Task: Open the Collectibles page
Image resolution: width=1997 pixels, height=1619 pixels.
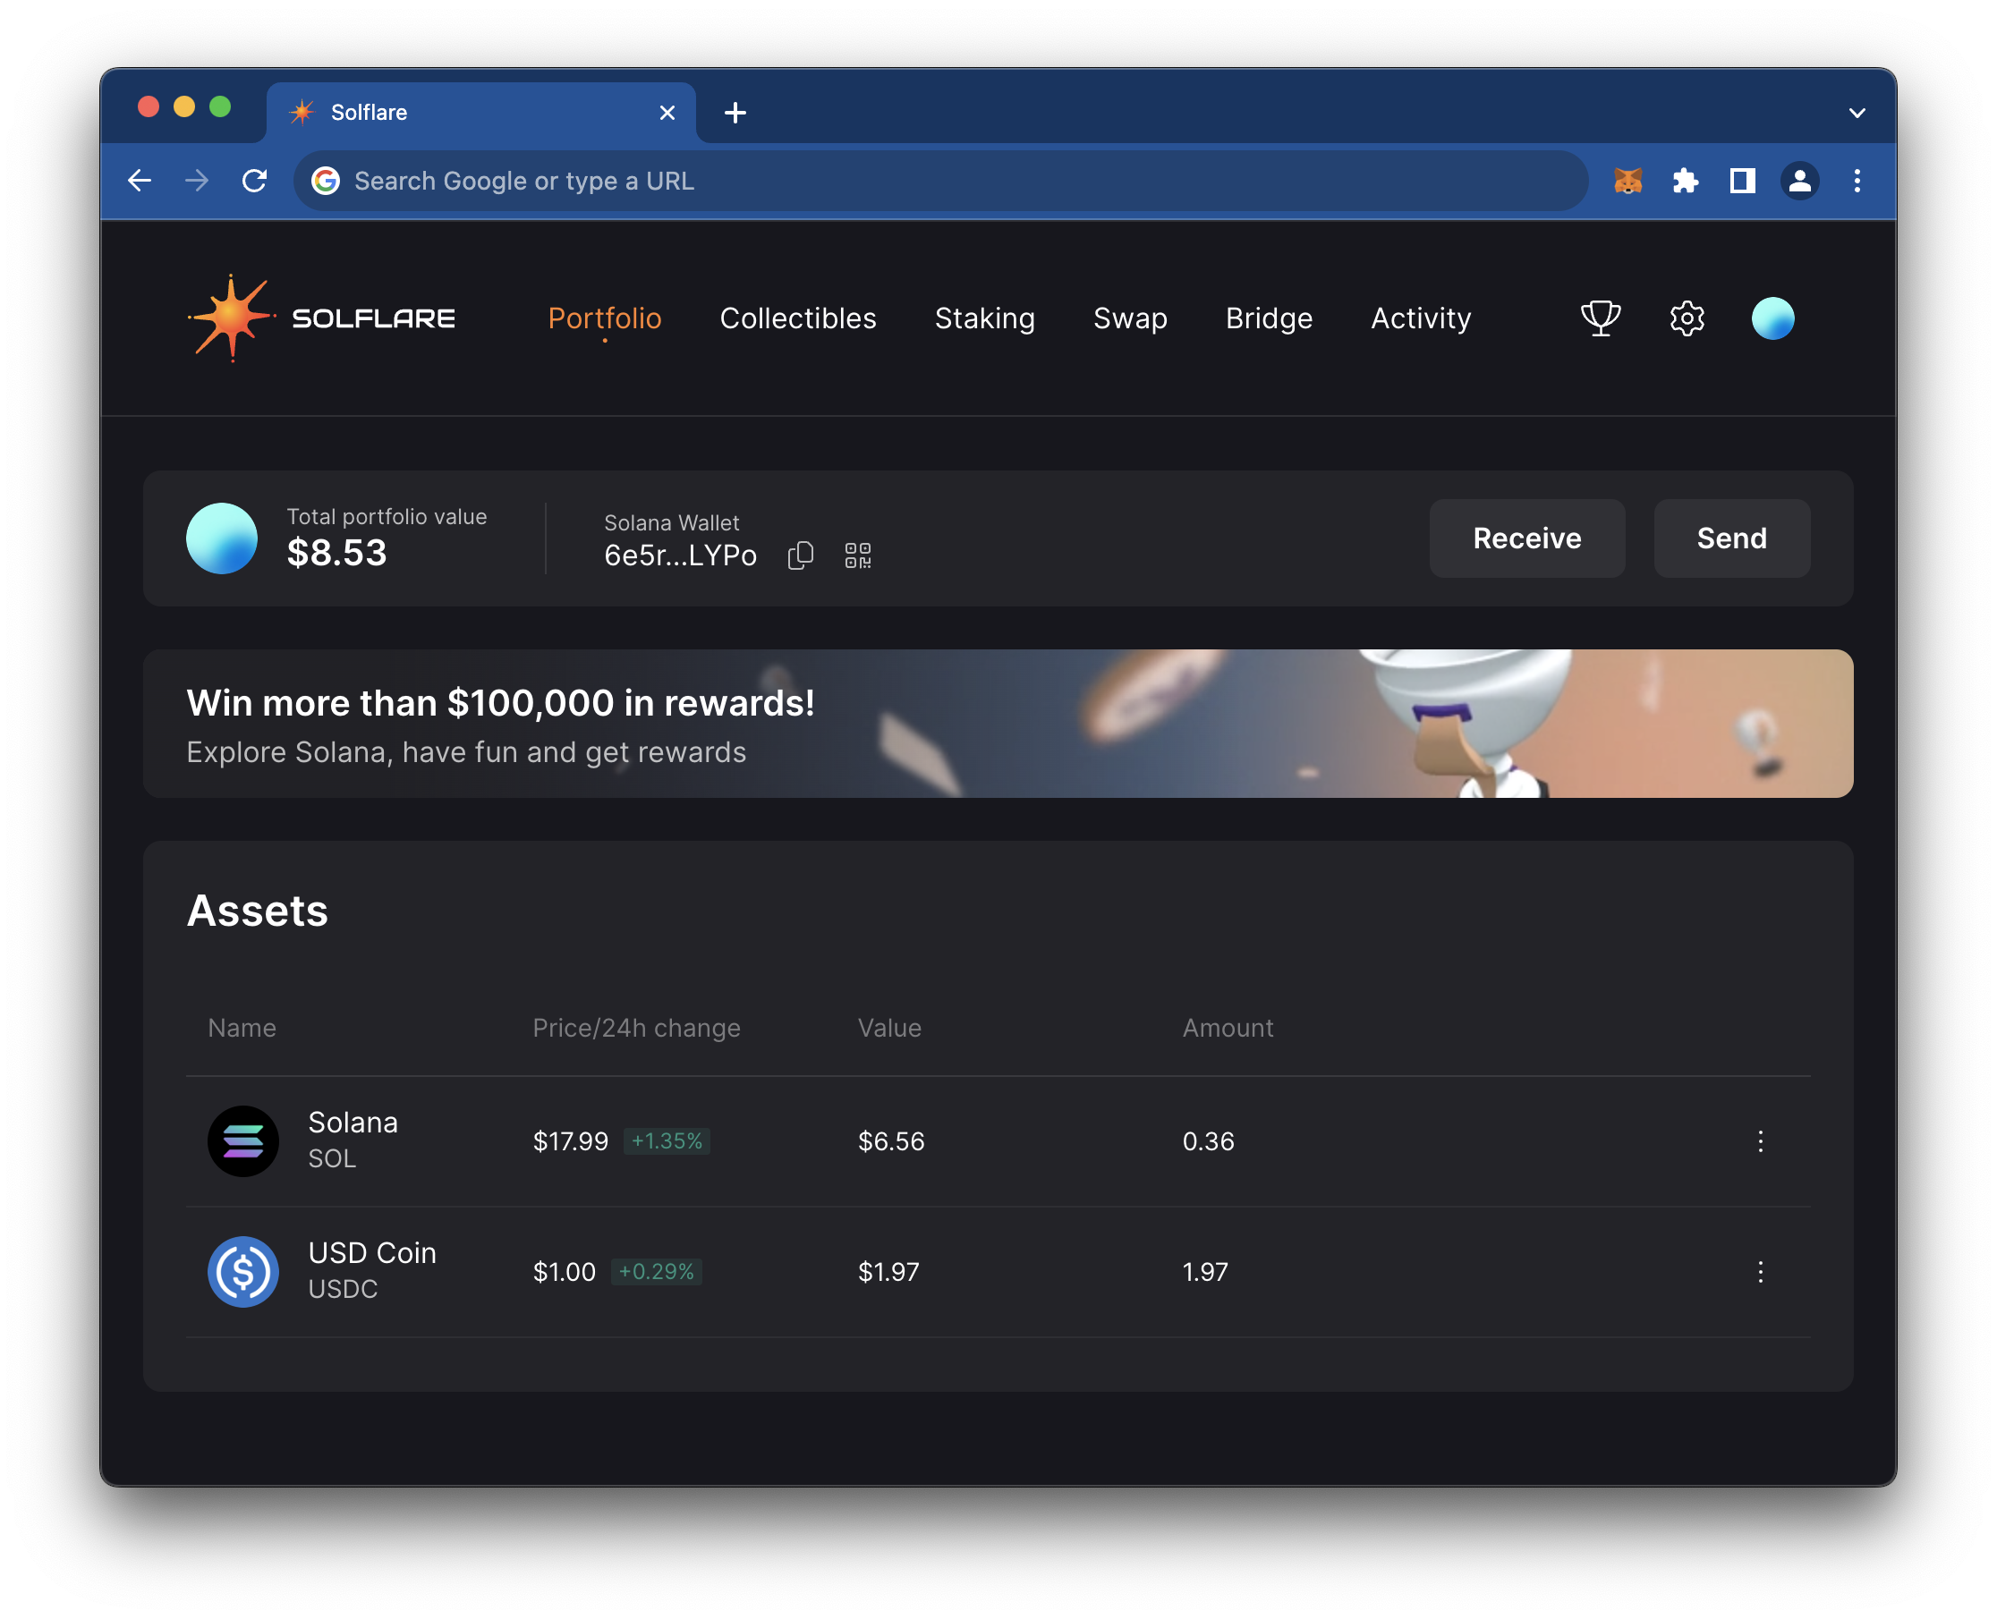Action: (797, 318)
